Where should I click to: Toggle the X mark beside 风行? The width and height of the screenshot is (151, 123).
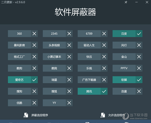pyautogui.click(x=139, y=45)
